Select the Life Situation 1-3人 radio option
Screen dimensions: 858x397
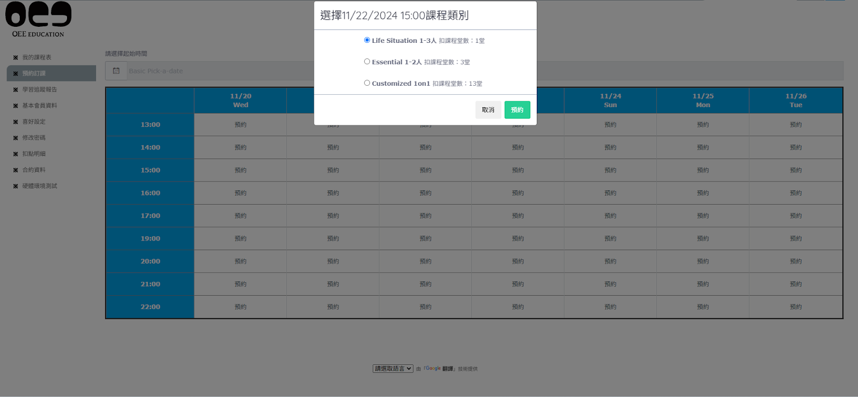tap(367, 40)
